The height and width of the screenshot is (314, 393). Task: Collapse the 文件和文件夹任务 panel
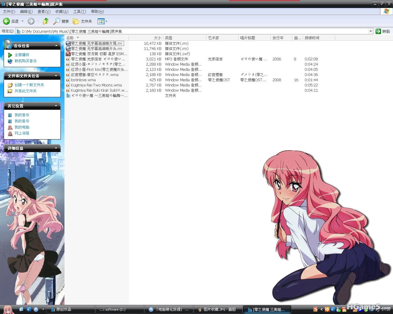(56, 76)
